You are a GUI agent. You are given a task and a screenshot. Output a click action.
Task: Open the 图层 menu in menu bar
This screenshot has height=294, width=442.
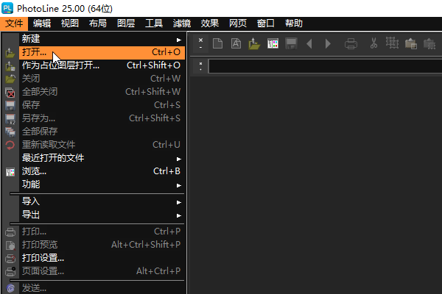126,23
